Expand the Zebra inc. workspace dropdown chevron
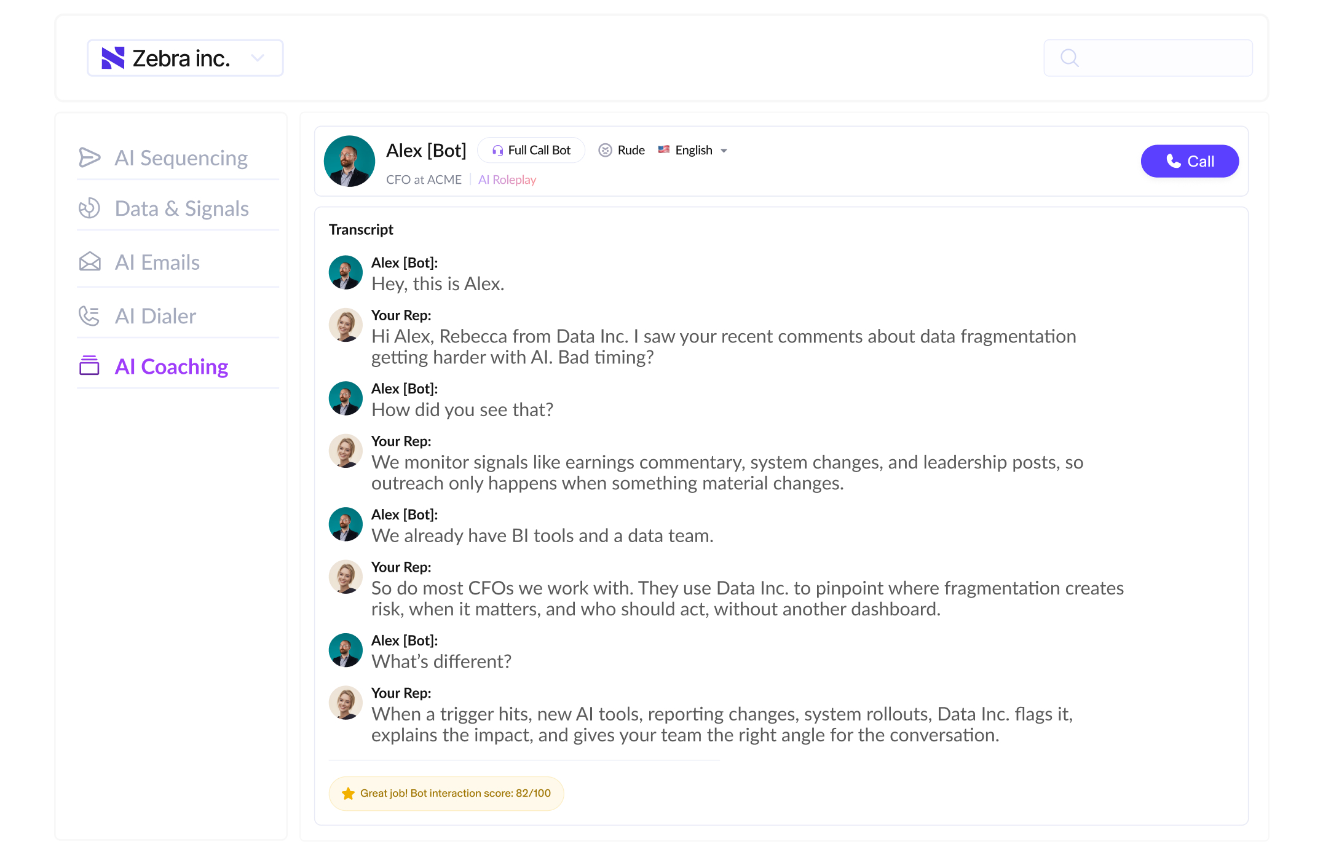The width and height of the screenshot is (1323, 852). pyautogui.click(x=258, y=58)
